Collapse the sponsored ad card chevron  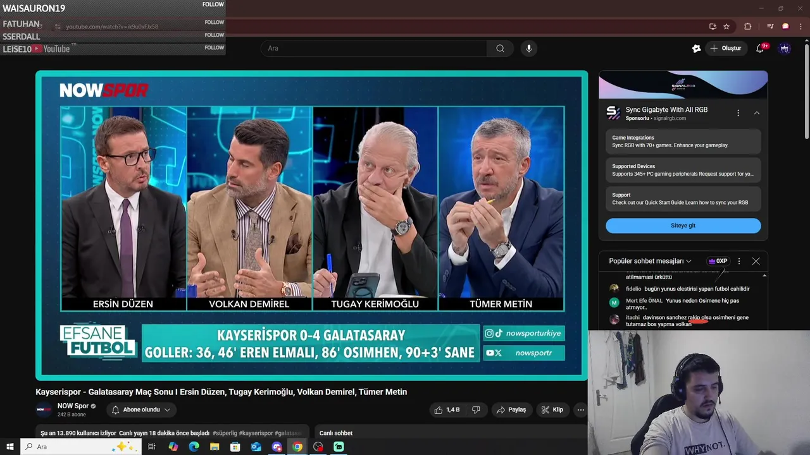click(756, 113)
